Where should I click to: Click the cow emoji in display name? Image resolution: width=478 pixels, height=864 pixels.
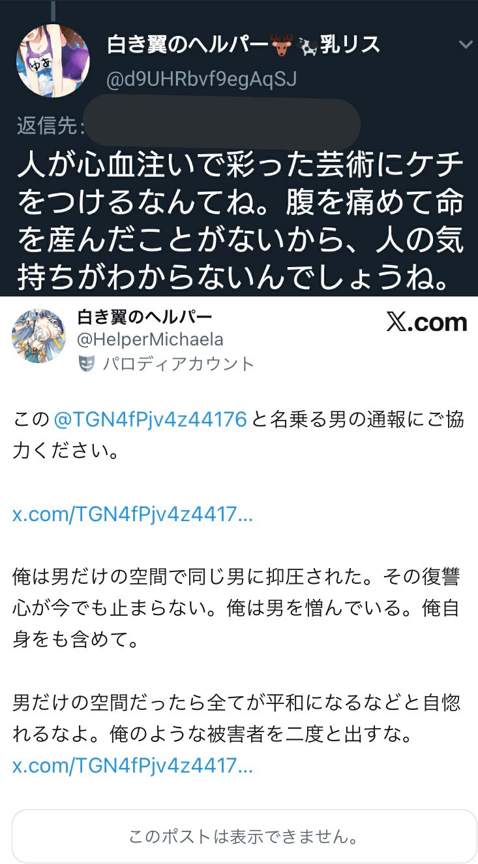pyautogui.click(x=308, y=45)
